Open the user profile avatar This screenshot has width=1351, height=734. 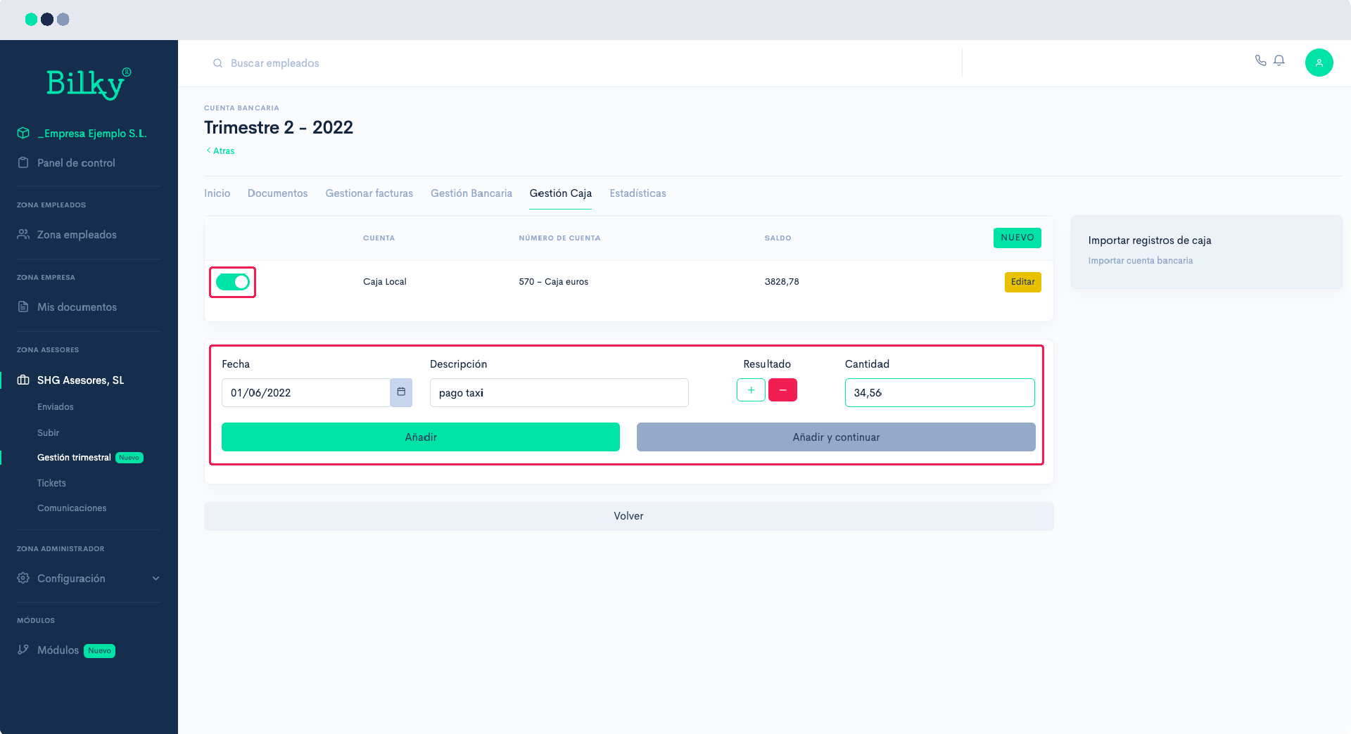(x=1319, y=63)
